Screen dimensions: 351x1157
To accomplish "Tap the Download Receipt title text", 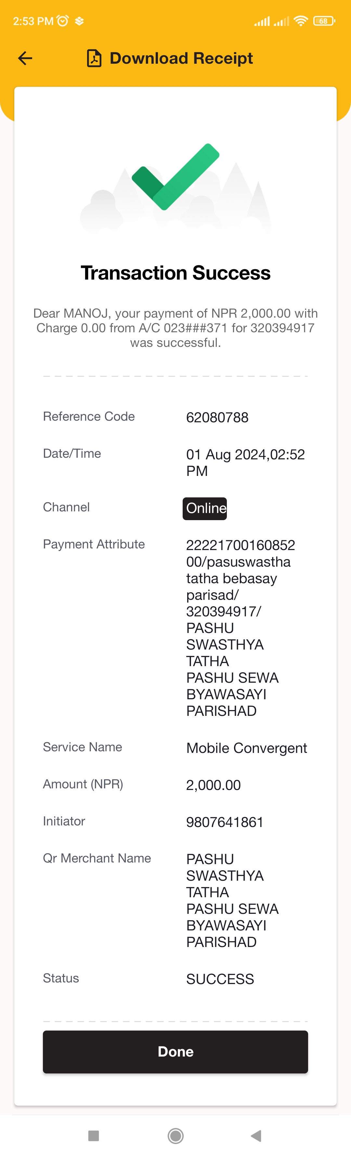I will [x=181, y=59].
